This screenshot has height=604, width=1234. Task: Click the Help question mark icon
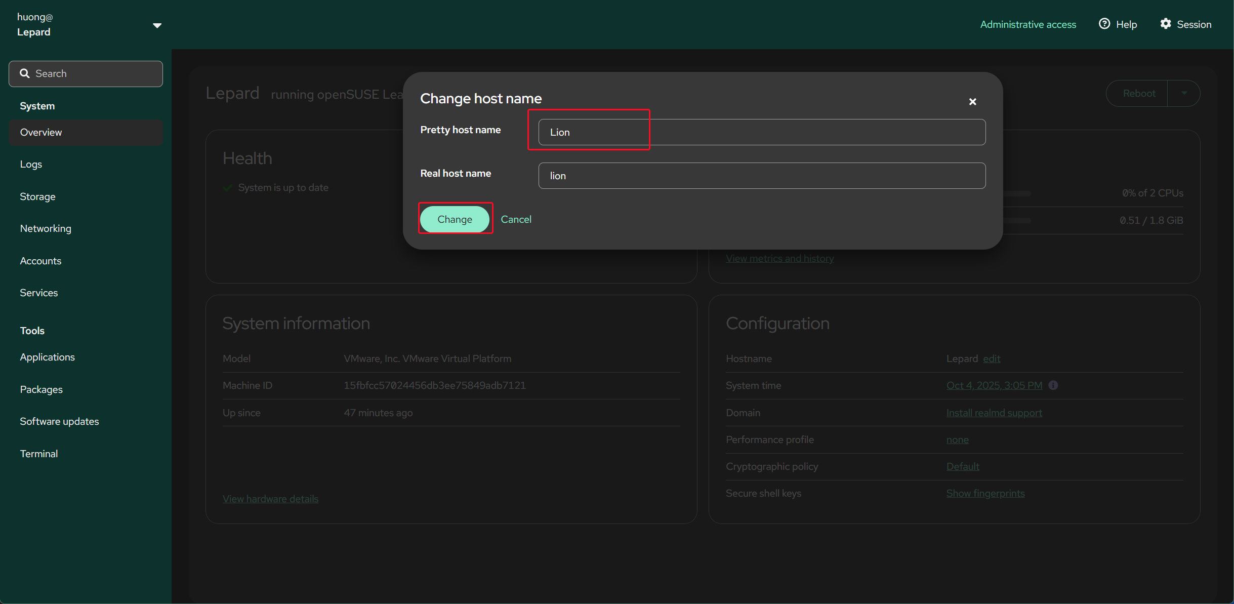(1104, 24)
